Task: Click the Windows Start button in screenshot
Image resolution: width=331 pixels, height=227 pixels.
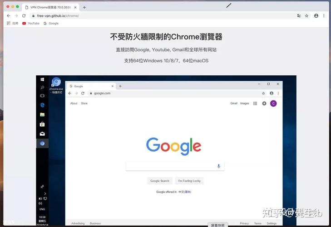Action: pos(42,79)
